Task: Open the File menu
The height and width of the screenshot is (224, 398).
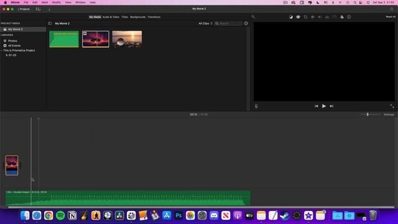Action: pyautogui.click(x=26, y=2)
